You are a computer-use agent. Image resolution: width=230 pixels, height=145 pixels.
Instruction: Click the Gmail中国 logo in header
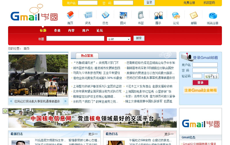[34, 13]
